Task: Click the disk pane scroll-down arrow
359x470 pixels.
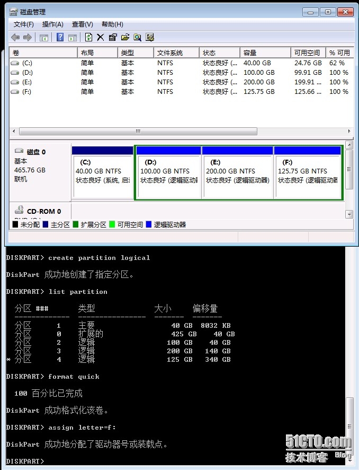Action: tap(349, 214)
